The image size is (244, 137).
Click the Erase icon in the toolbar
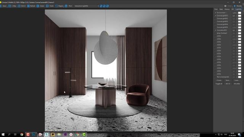point(38,6)
